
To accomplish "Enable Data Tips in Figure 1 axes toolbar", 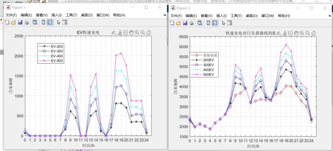I will click(x=125, y=32).
